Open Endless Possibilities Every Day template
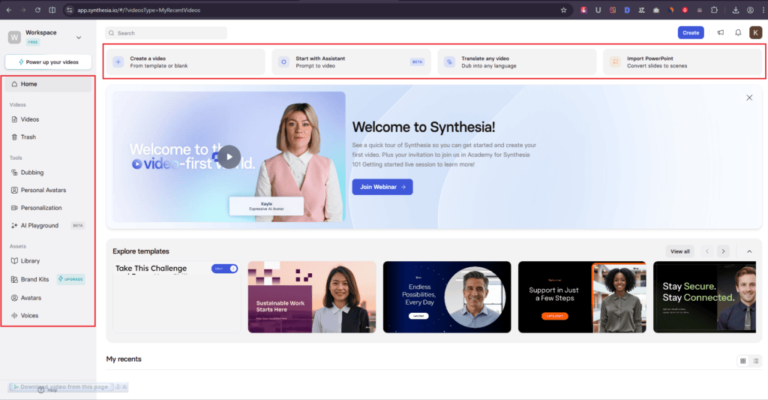 pos(447,297)
